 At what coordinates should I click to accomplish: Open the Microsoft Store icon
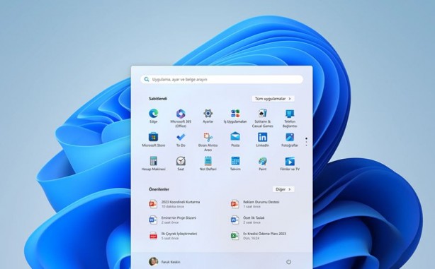(x=154, y=137)
